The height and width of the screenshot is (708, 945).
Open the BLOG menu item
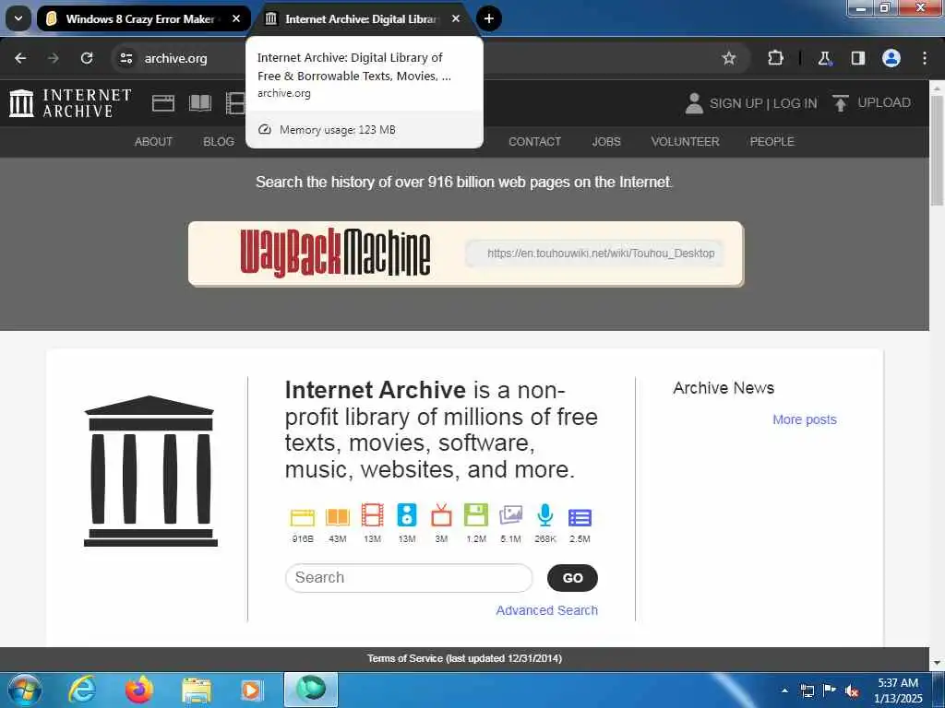pyautogui.click(x=218, y=141)
